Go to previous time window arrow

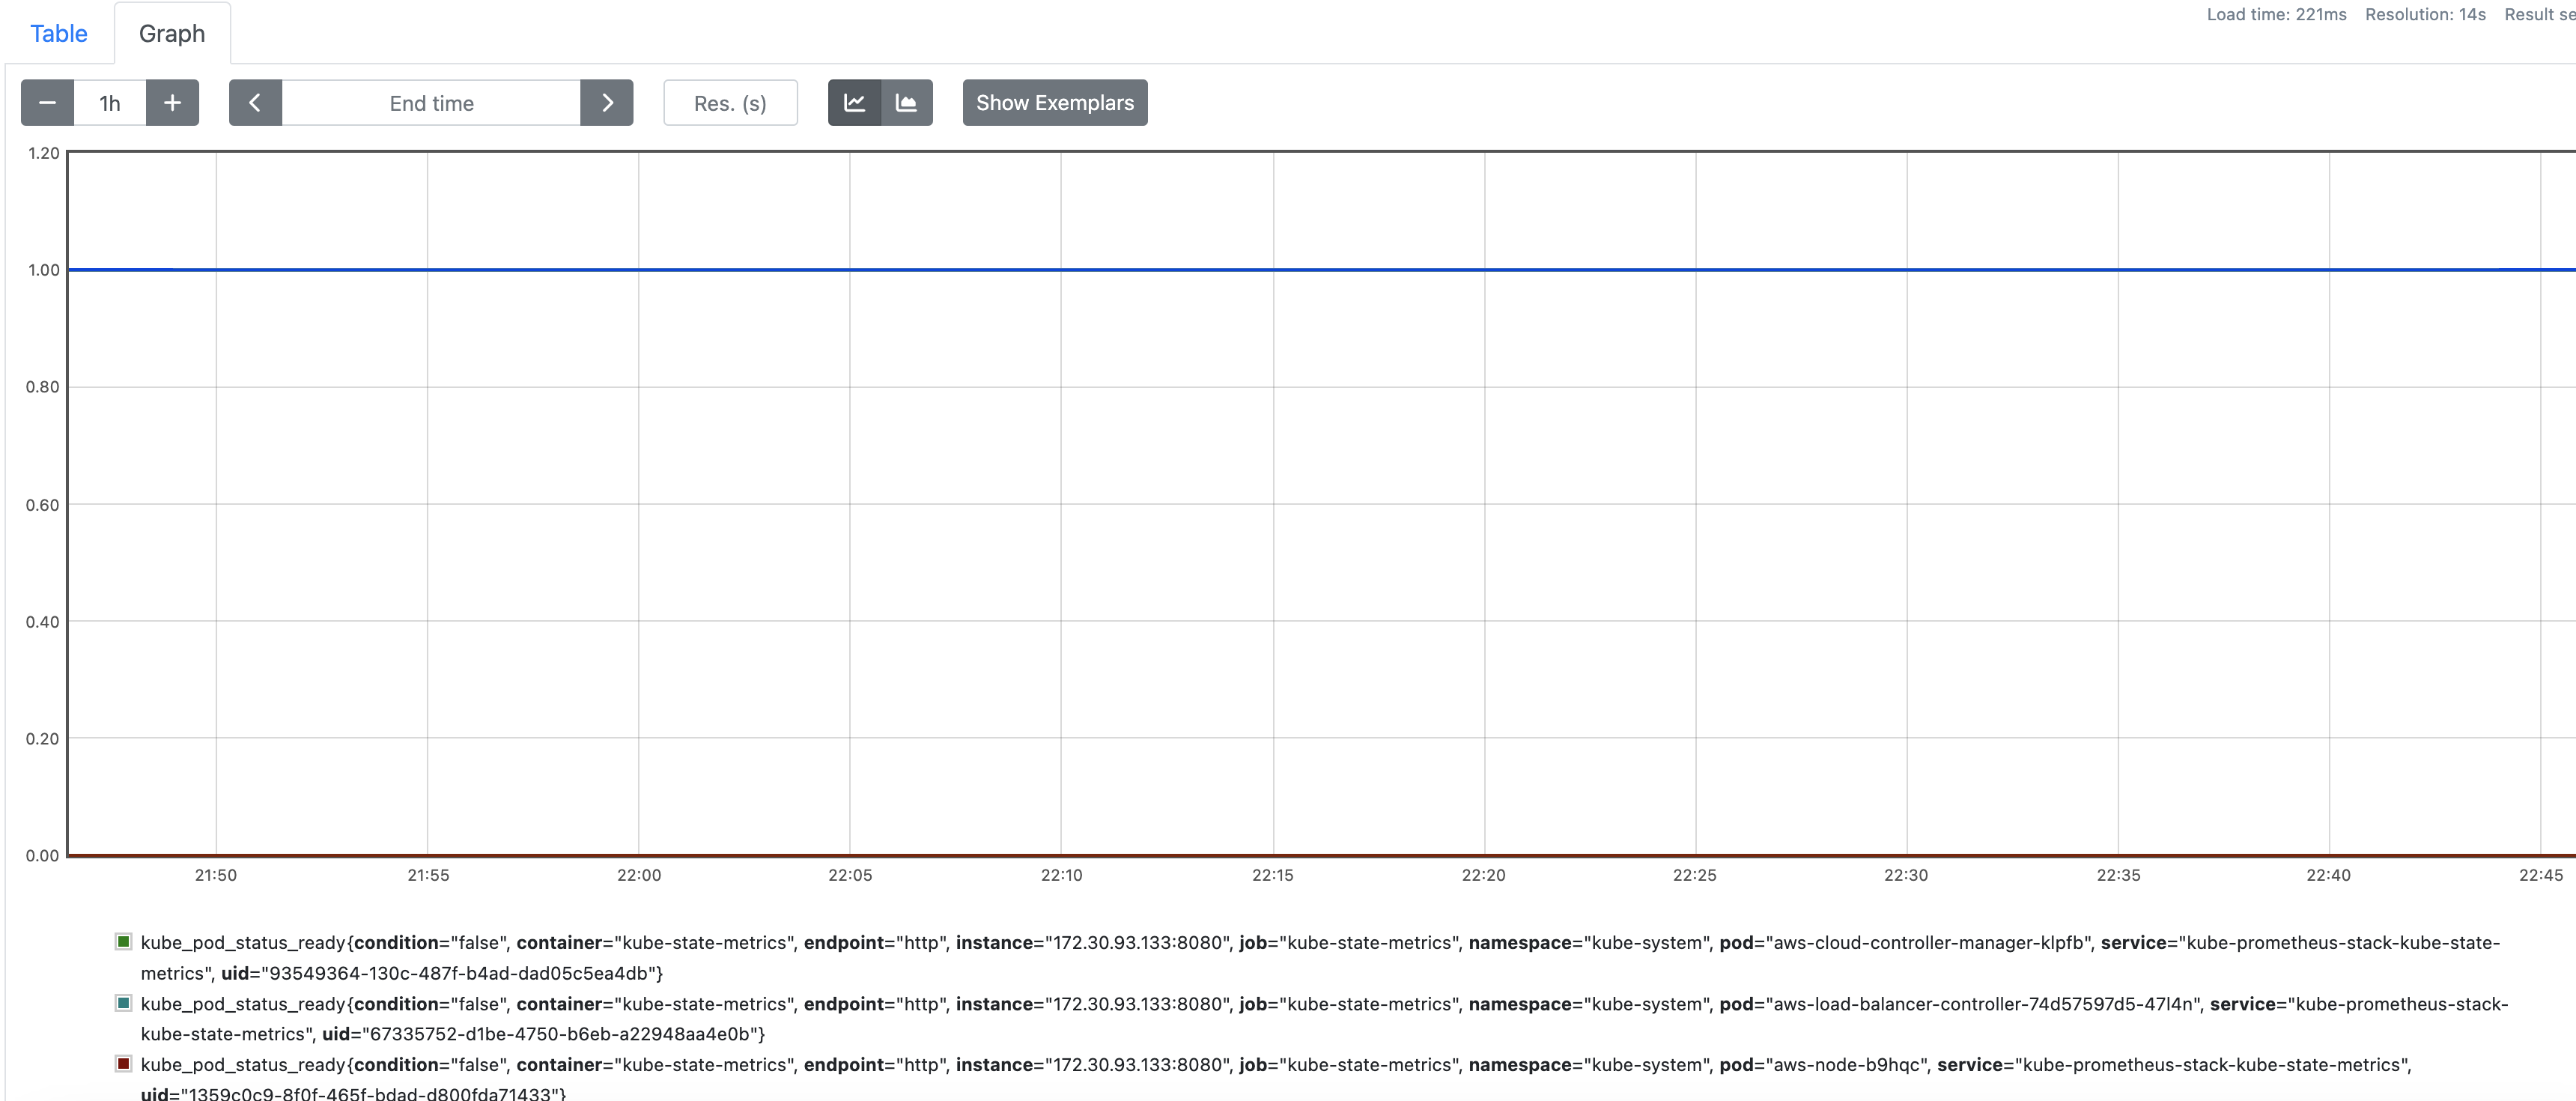click(255, 103)
